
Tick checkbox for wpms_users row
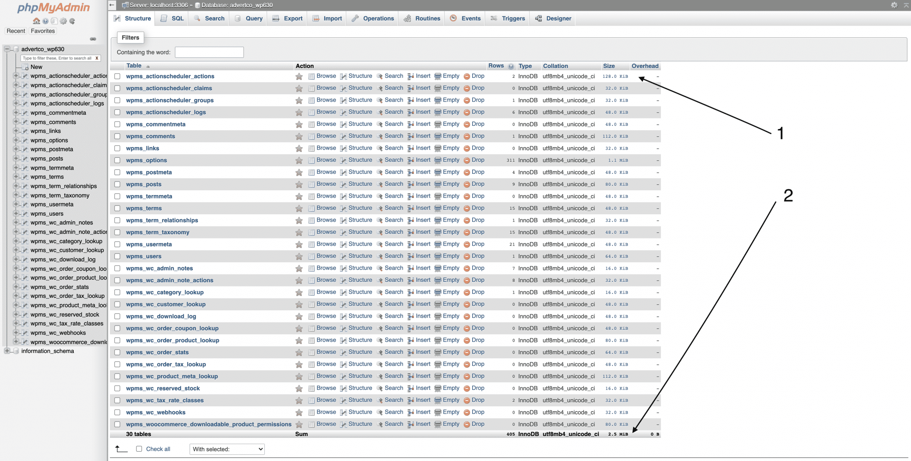click(117, 256)
